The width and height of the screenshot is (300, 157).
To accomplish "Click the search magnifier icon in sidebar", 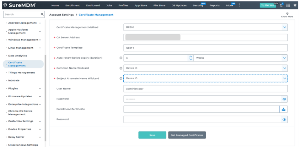I will (x=42, y=15).
